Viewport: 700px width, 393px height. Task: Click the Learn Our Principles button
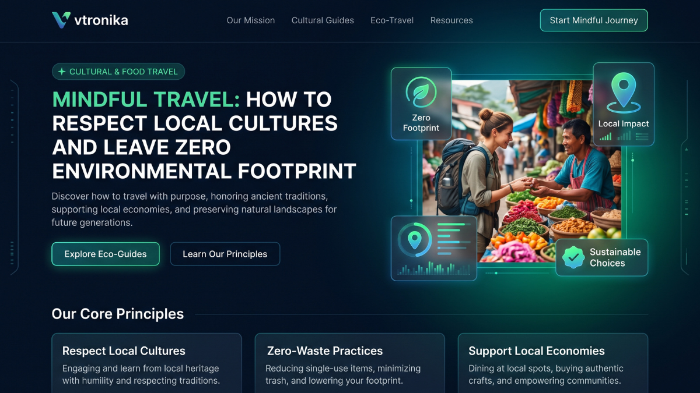click(225, 254)
